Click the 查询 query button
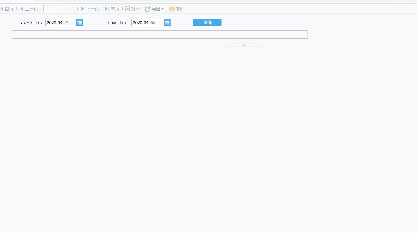417x233 pixels. 207,22
